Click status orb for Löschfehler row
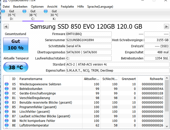170x130 pixels. [x=7, y=111]
